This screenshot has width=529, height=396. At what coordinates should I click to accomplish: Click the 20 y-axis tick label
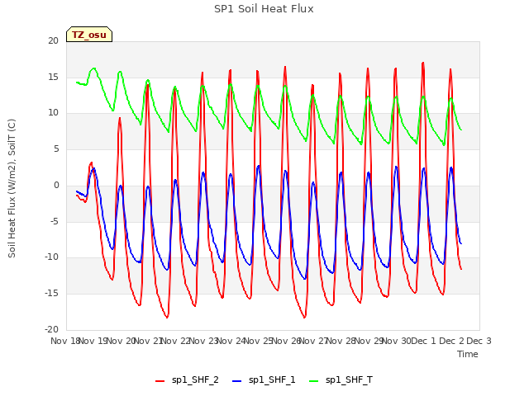(x=53, y=40)
